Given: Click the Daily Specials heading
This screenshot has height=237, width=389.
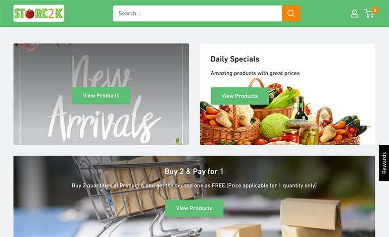Looking at the screenshot, I should click(x=235, y=59).
